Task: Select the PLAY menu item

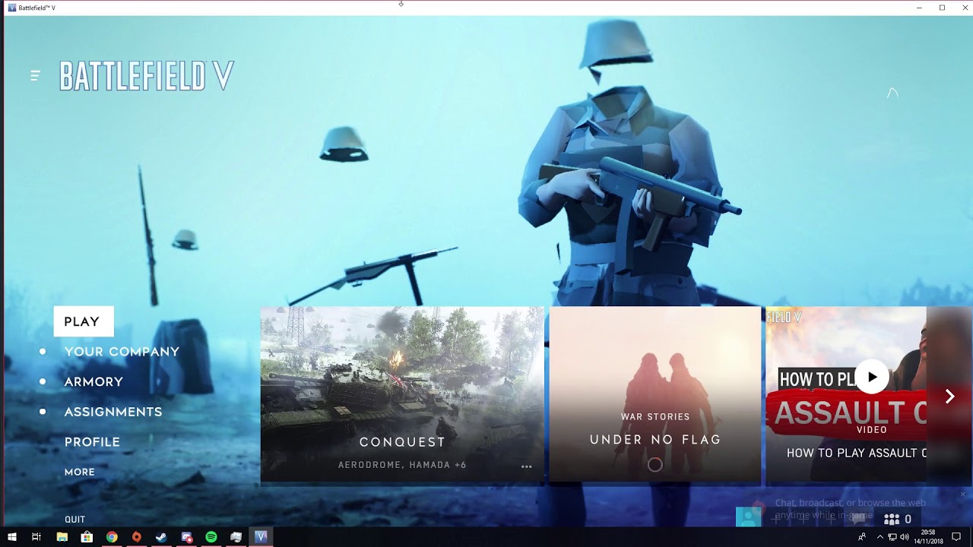Action: coord(84,321)
